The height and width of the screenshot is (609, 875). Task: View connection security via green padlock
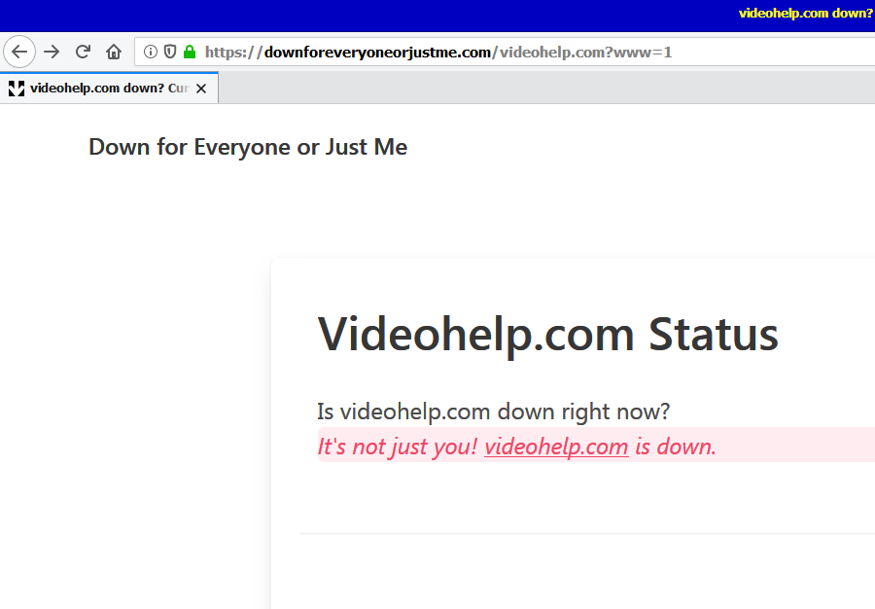click(x=190, y=52)
